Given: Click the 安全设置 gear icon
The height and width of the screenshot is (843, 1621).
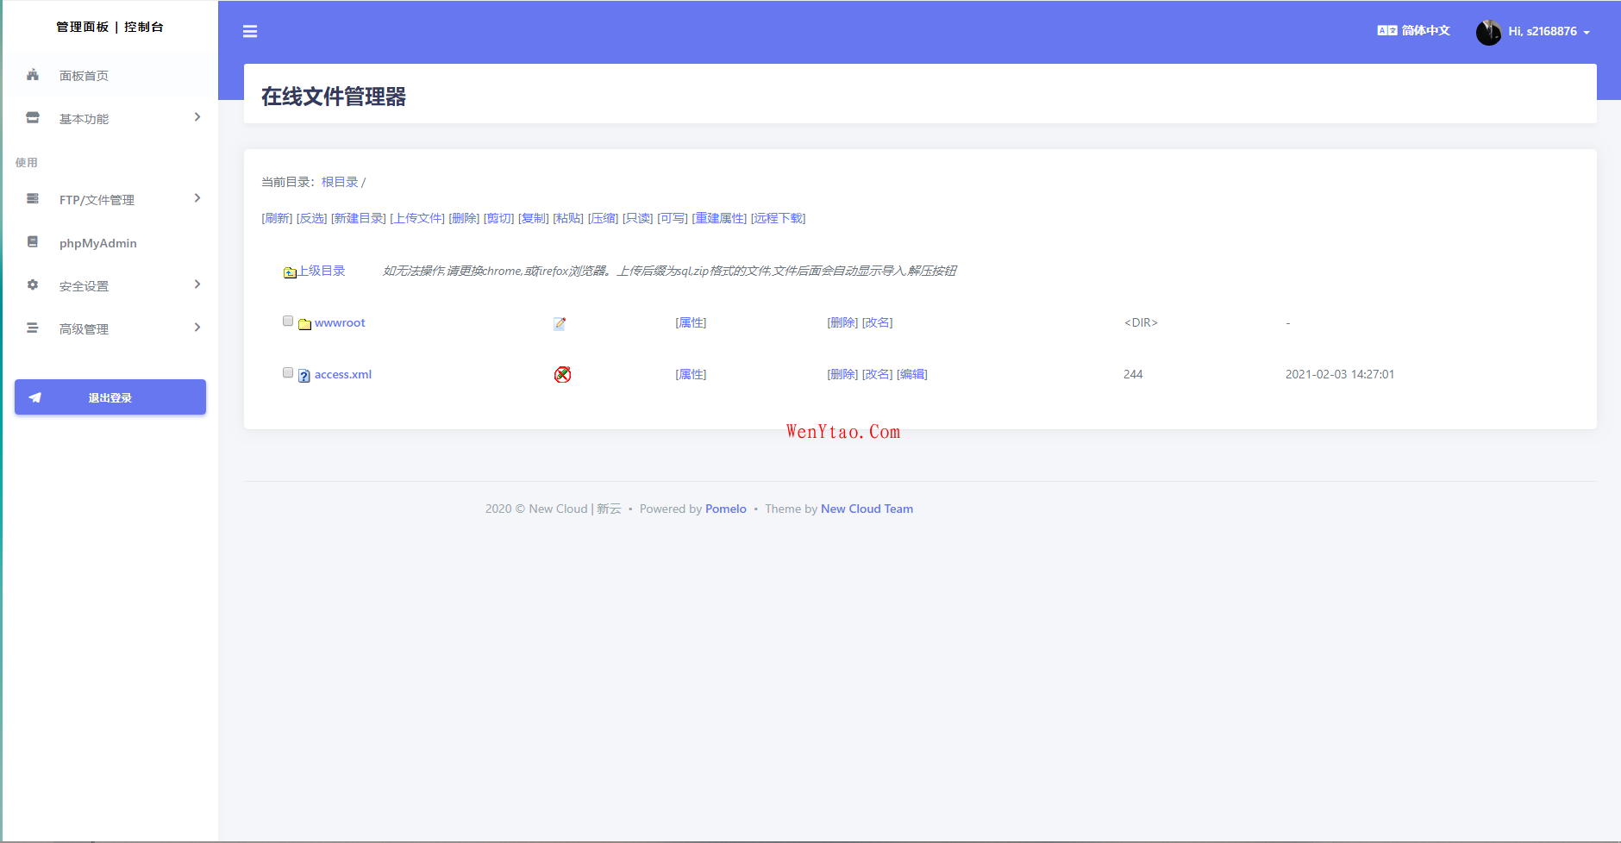Looking at the screenshot, I should [x=33, y=285].
